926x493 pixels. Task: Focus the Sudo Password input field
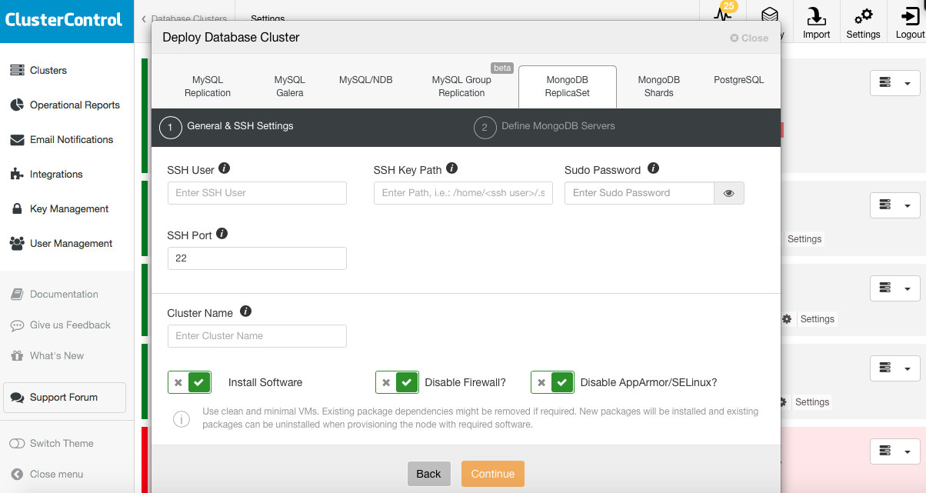[x=640, y=193]
